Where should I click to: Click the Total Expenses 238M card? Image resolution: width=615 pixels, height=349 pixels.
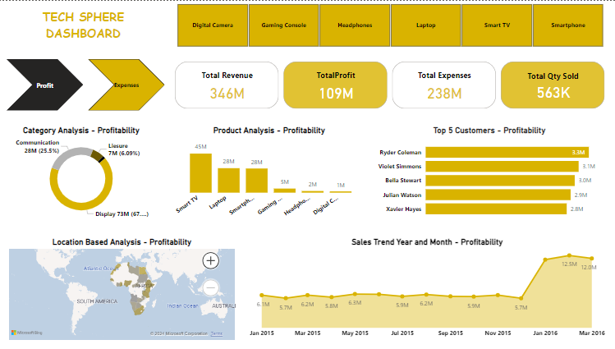tap(444, 85)
